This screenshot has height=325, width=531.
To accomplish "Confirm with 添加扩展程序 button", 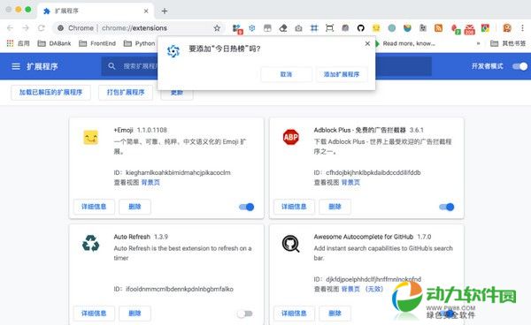I will point(342,74).
